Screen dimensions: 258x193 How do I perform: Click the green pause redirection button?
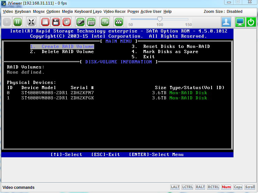[17, 22]
